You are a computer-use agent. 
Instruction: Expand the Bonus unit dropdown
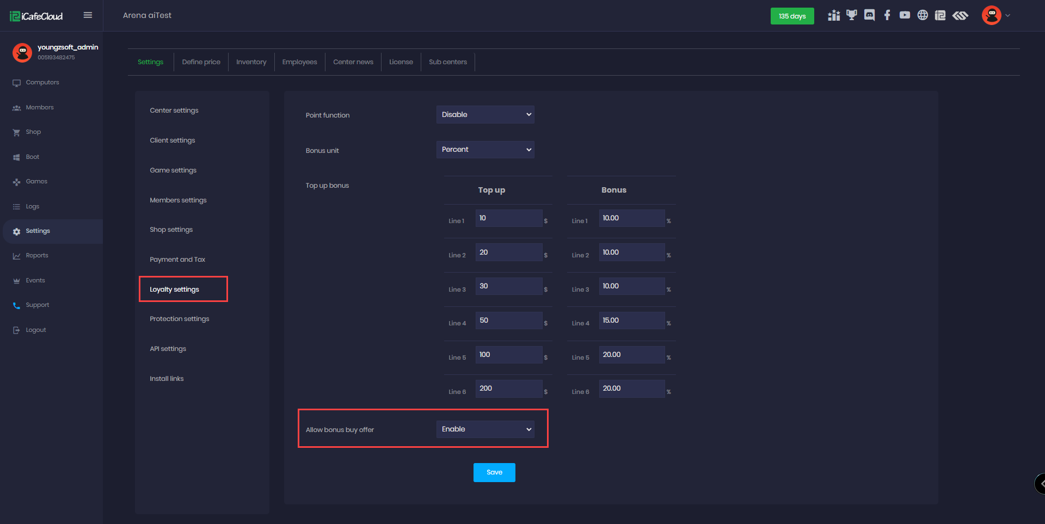point(485,150)
